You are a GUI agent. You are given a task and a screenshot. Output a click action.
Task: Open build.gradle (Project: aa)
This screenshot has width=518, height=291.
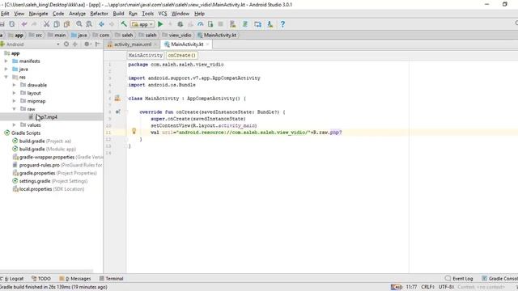41,141
